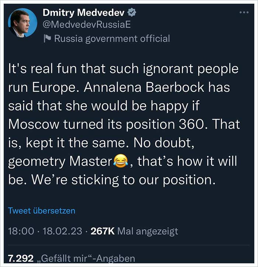The width and height of the screenshot is (258, 267).
Task: Click Dmitry Medvedev's profile avatar
Action: coord(23,23)
